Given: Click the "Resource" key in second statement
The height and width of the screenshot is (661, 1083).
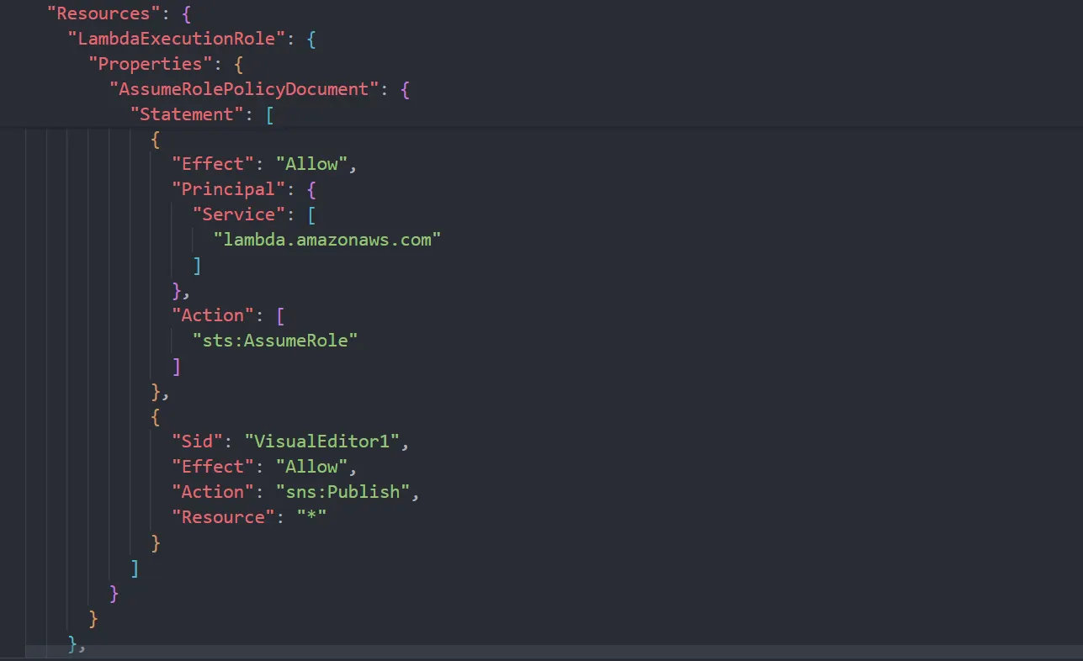Looking at the screenshot, I should click(x=221, y=516).
